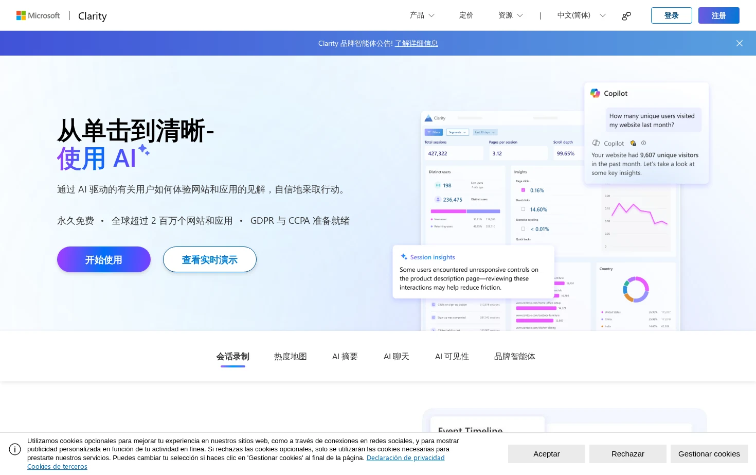Select the 会话录制 tab

[233, 357]
